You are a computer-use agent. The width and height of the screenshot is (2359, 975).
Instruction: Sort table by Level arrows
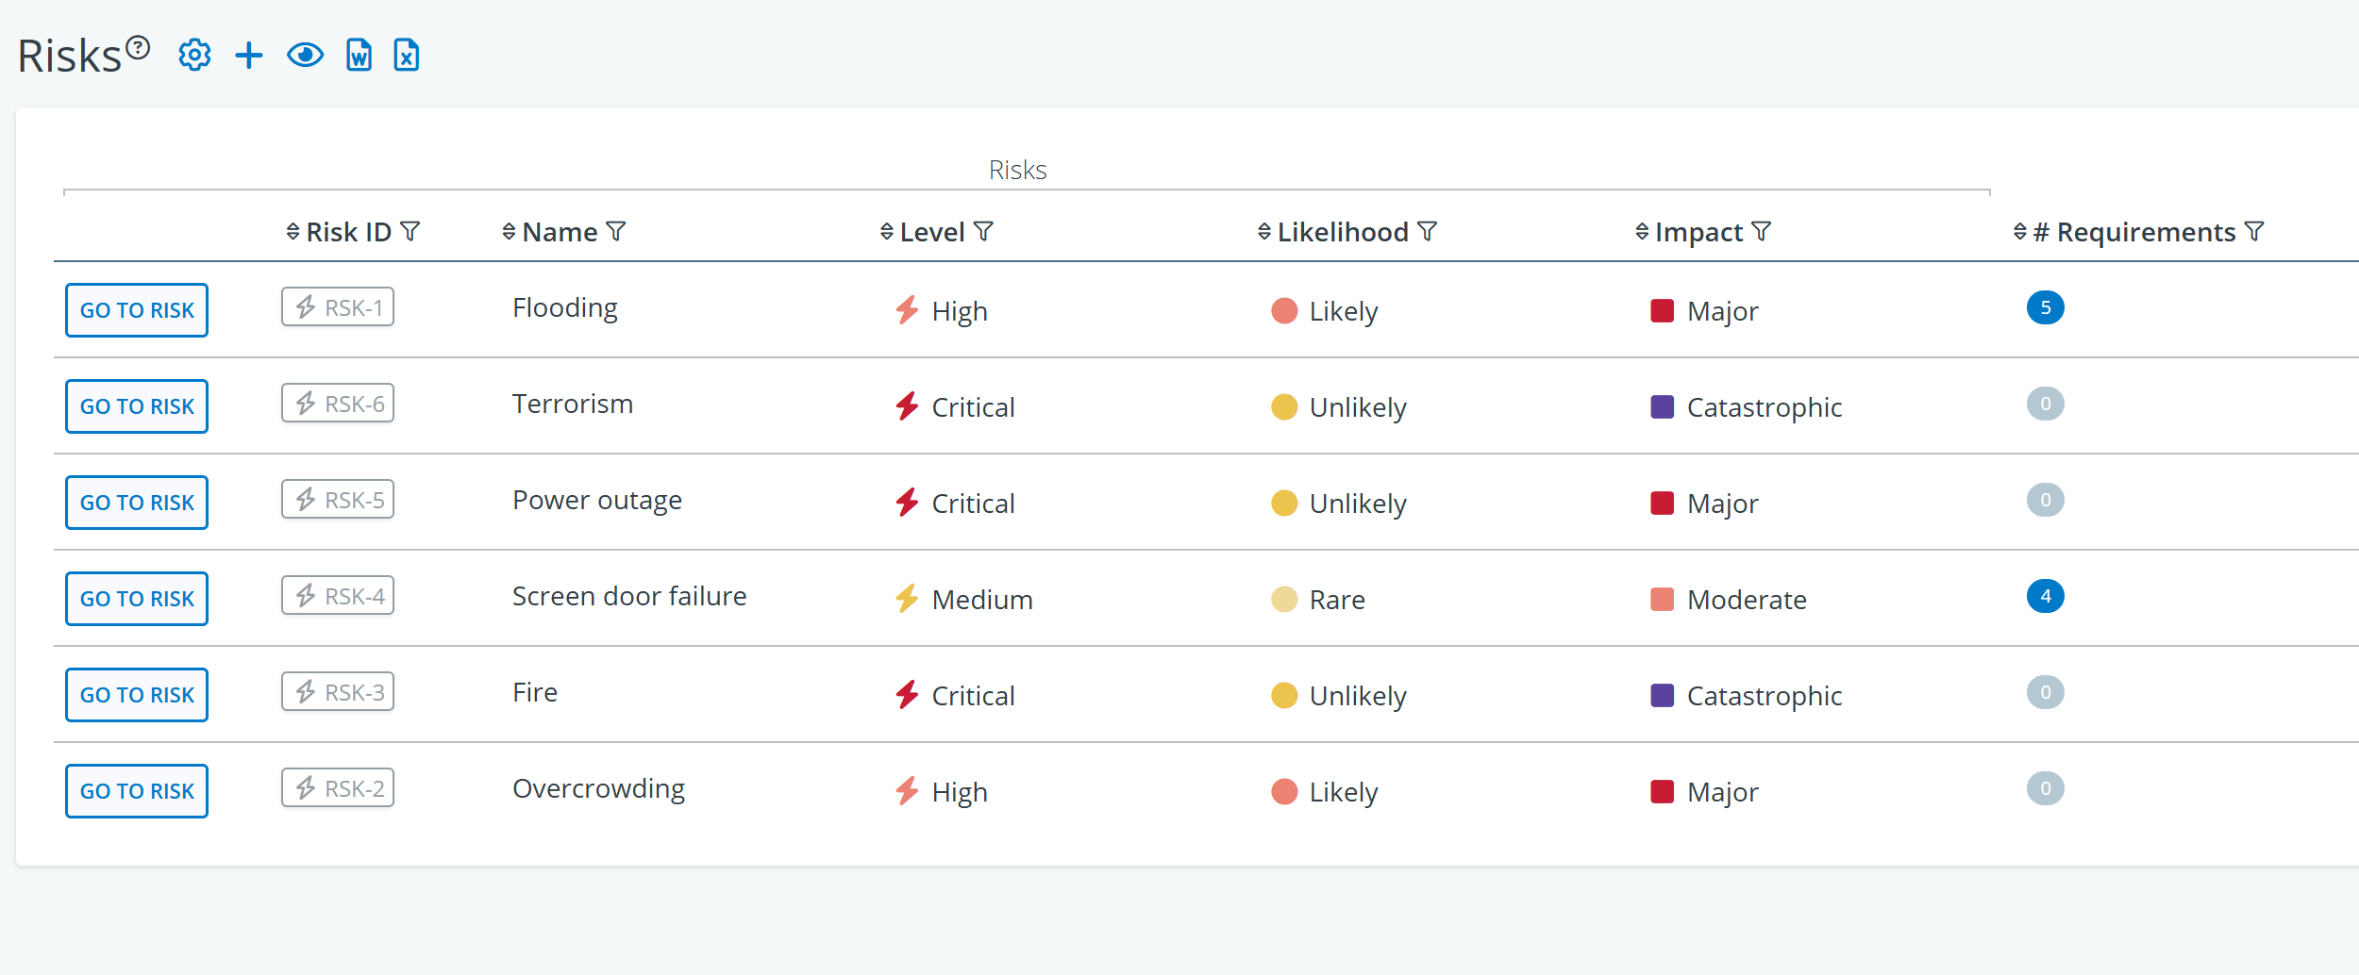[x=887, y=232]
